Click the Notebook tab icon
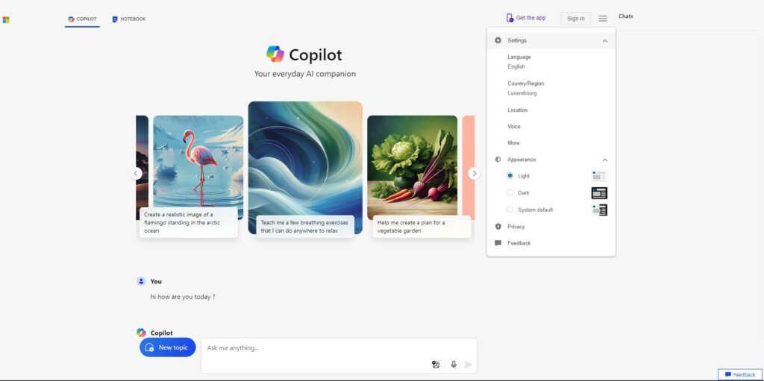 115,19
